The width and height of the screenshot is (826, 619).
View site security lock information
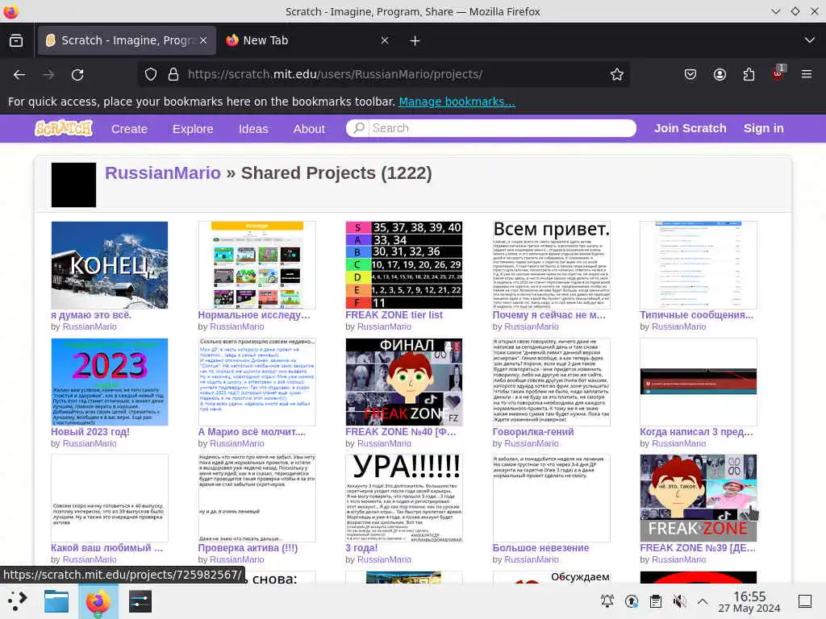pyautogui.click(x=173, y=74)
